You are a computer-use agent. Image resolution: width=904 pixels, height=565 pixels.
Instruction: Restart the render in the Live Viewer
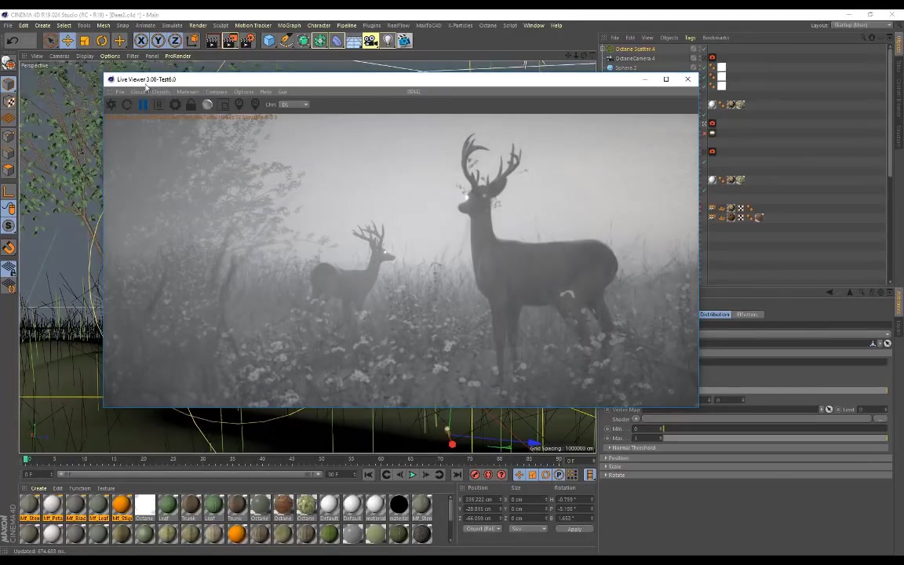(x=127, y=104)
